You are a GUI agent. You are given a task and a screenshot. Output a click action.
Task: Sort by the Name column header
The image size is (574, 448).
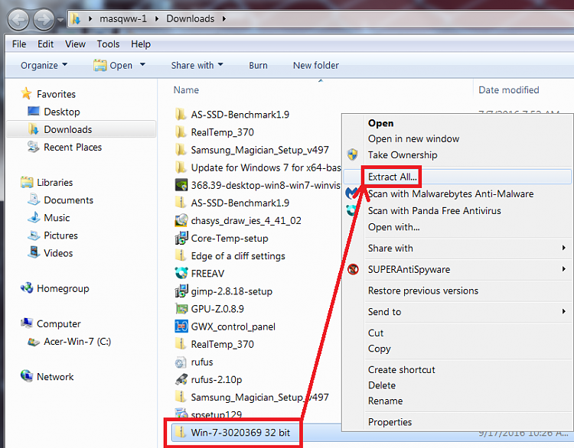[186, 90]
